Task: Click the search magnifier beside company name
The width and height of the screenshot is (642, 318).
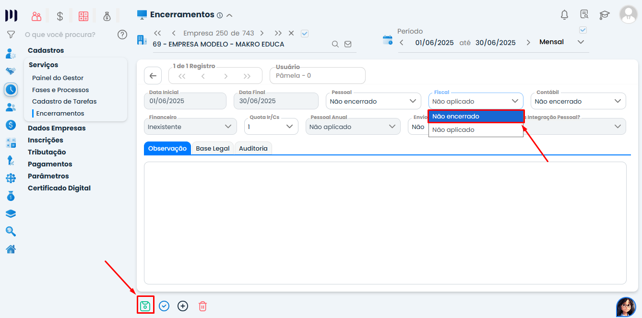Action: point(335,44)
